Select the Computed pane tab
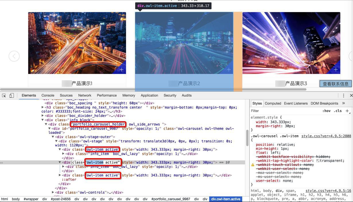Image resolution: width=353 pixels, height=202 pixels. tap(273, 103)
